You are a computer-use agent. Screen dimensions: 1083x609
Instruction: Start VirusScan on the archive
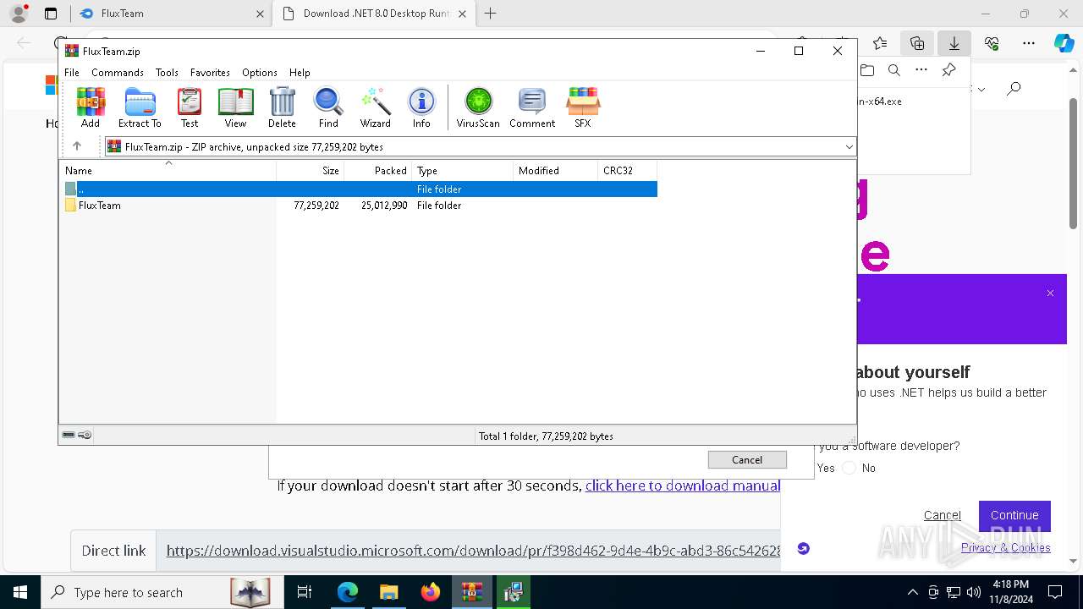coord(478,107)
